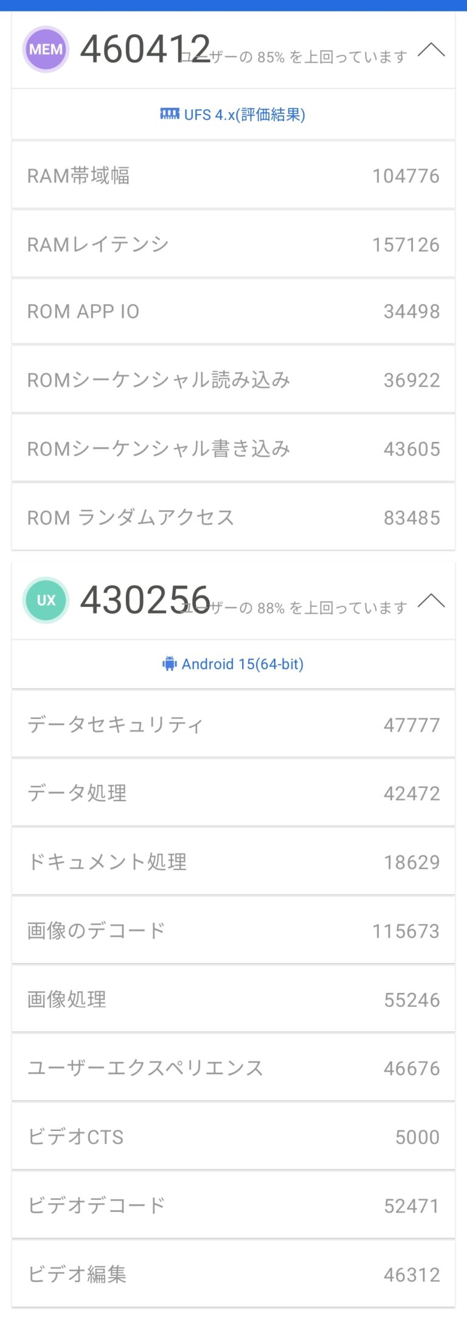467x1321 pixels.
Task: Click the Android robot icon
Action: 169,664
